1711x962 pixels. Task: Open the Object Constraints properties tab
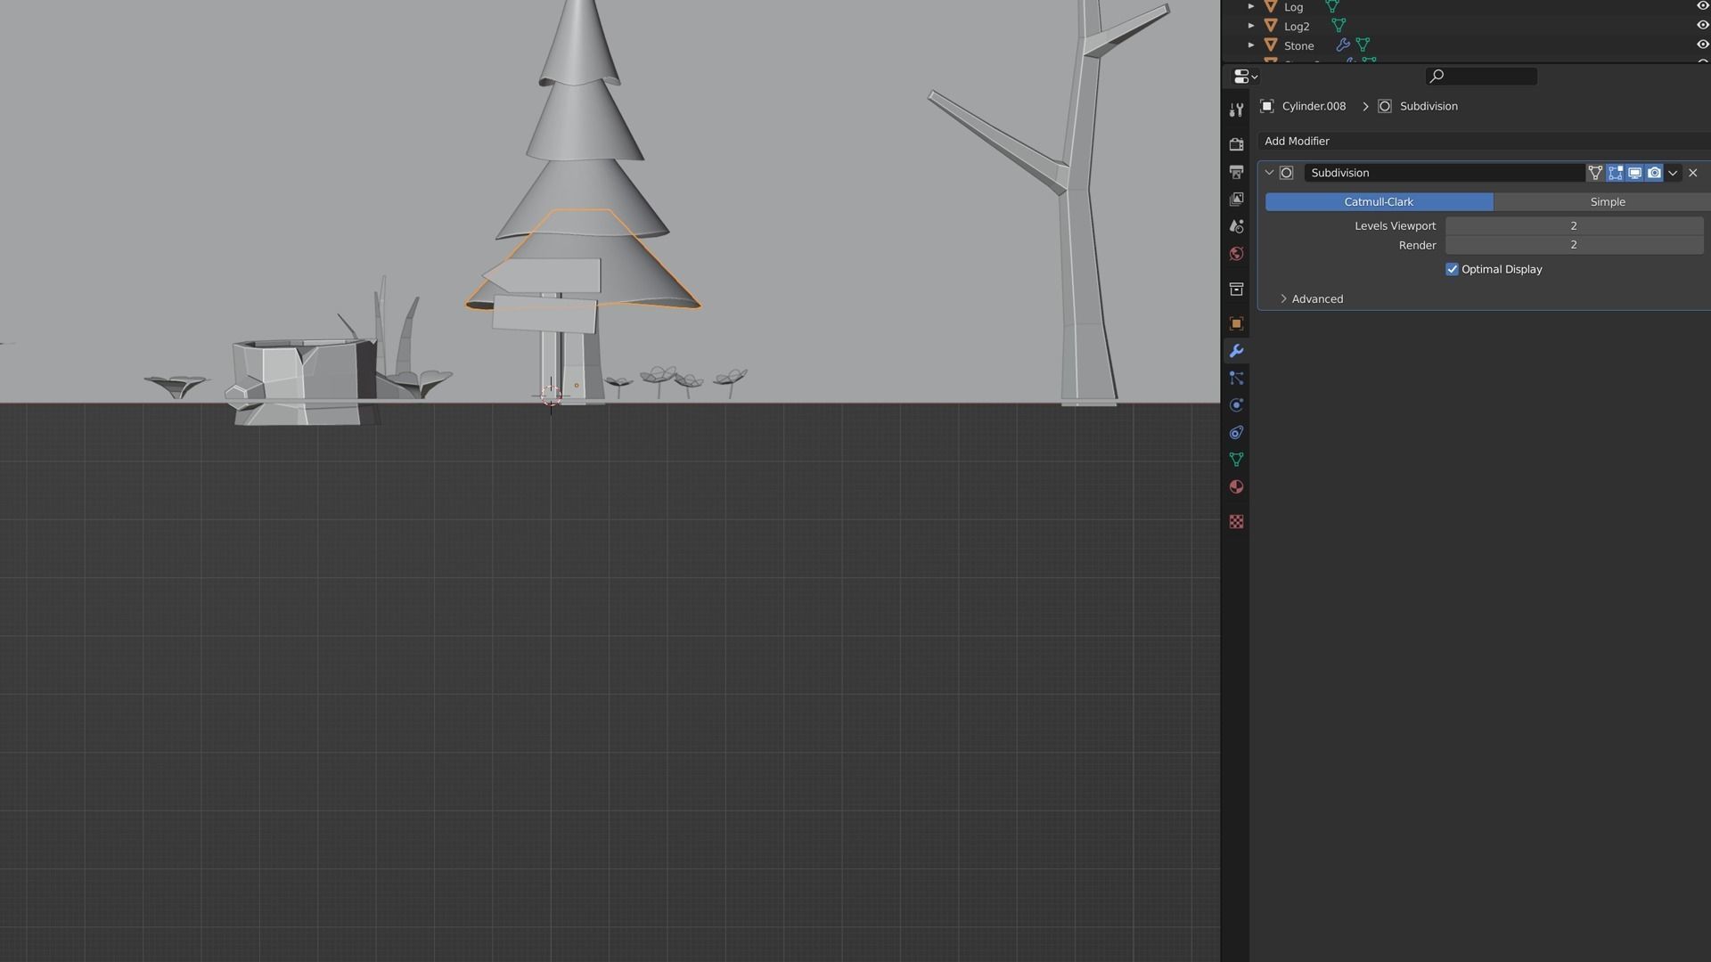[x=1236, y=433]
